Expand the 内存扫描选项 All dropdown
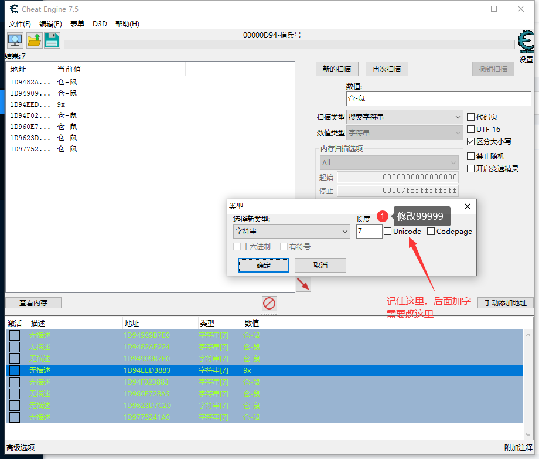The height and width of the screenshot is (459, 539). point(388,162)
